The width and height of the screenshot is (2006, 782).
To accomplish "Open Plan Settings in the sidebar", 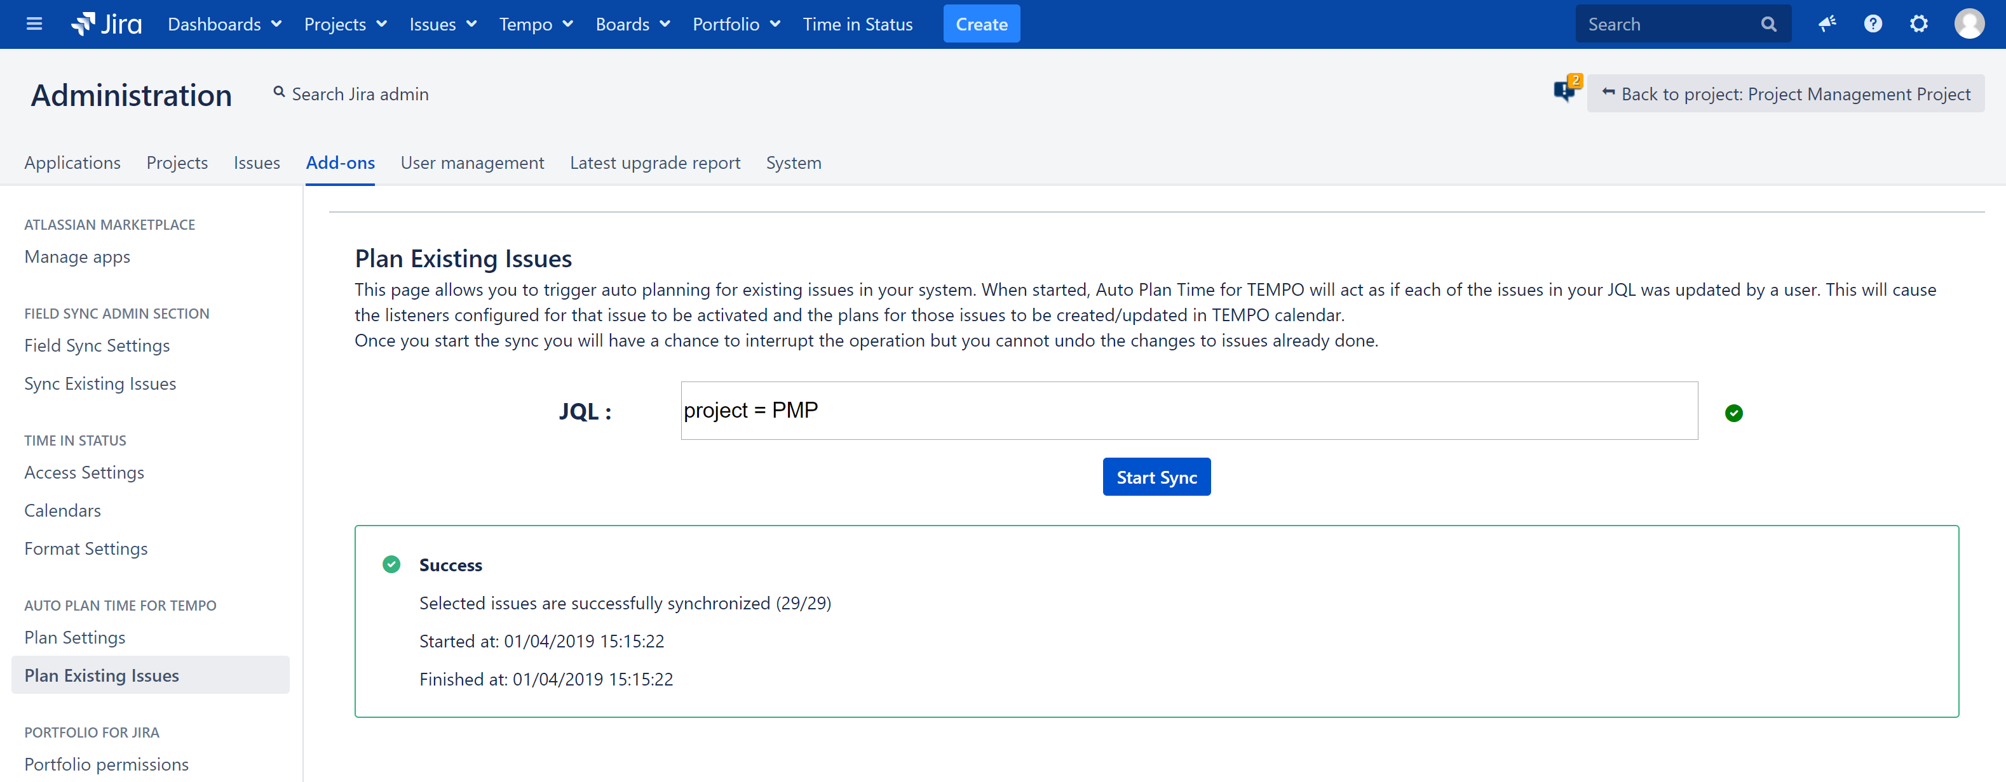I will (75, 637).
